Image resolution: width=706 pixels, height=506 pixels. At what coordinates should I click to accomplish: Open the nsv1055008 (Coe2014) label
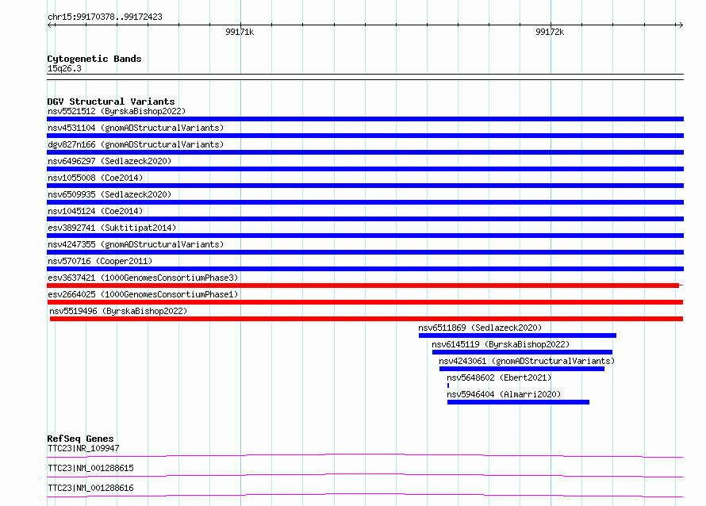(x=94, y=178)
